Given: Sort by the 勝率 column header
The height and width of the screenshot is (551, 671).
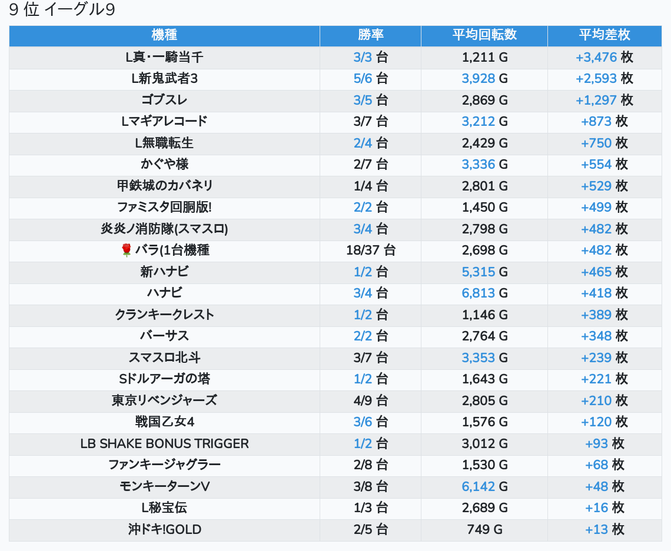Looking at the screenshot, I should point(370,35).
